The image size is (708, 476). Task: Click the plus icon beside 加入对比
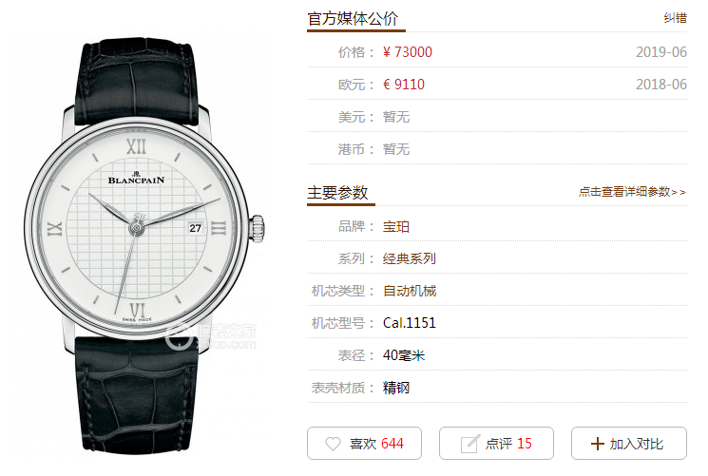[x=598, y=444]
